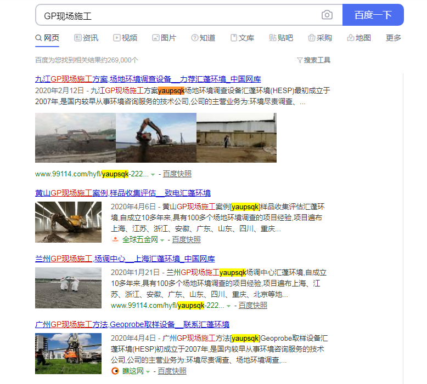Open 百度快照 for the 黄山 result
This screenshot has width=427, height=384.
(186, 240)
